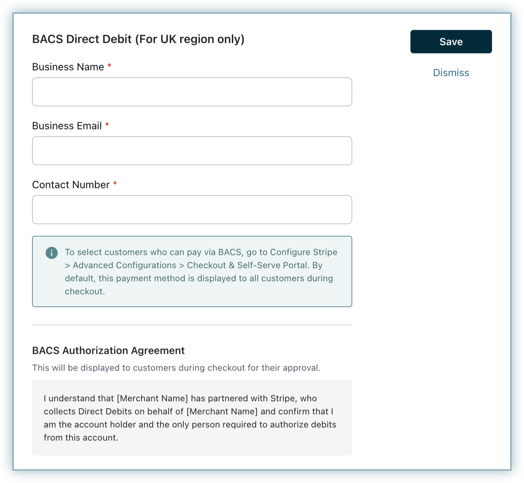The image size is (524, 483).
Task: Dismiss the BACS Direct Debit form
Action: point(451,73)
